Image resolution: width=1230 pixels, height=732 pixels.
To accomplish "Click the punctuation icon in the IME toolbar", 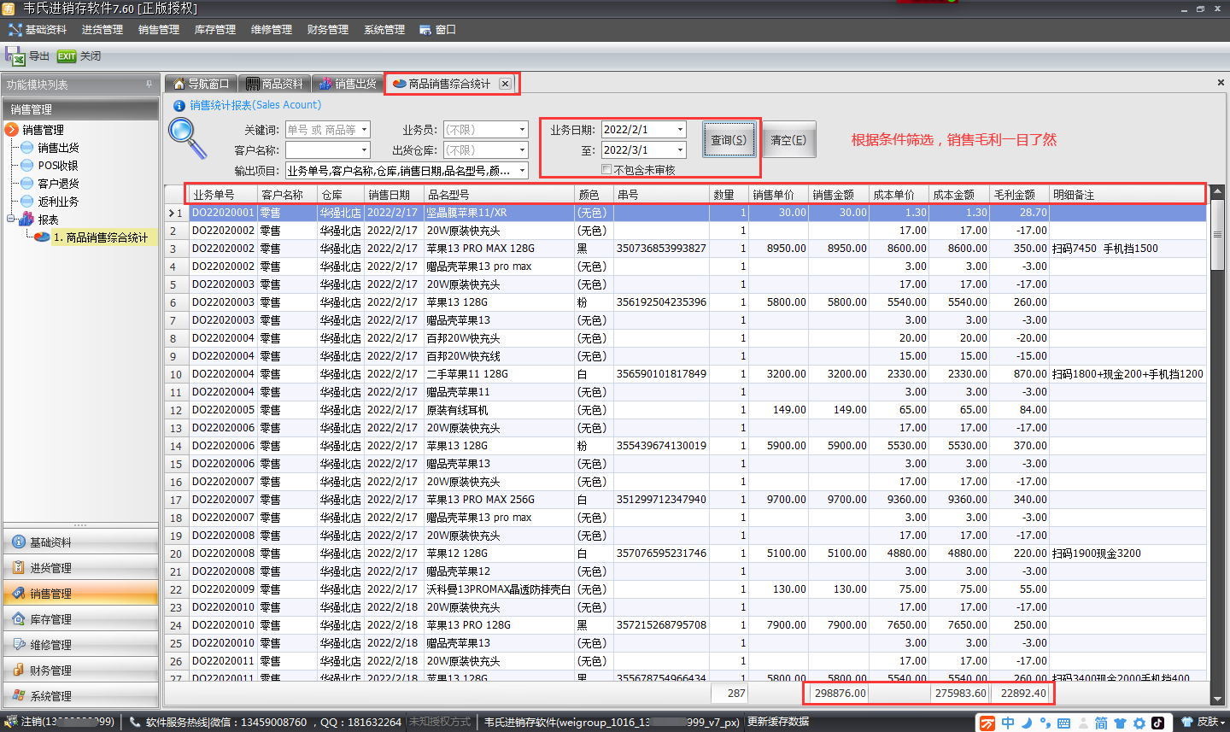I will pyautogui.click(x=1045, y=723).
